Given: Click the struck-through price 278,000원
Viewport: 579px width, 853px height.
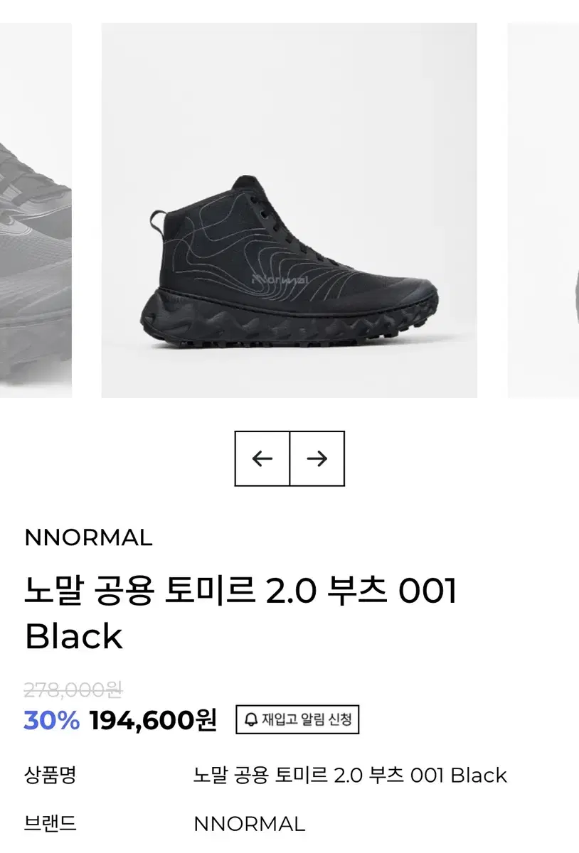Looking at the screenshot, I should tap(73, 689).
